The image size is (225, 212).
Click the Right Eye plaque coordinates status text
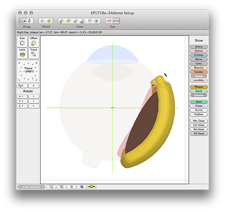(x=60, y=32)
